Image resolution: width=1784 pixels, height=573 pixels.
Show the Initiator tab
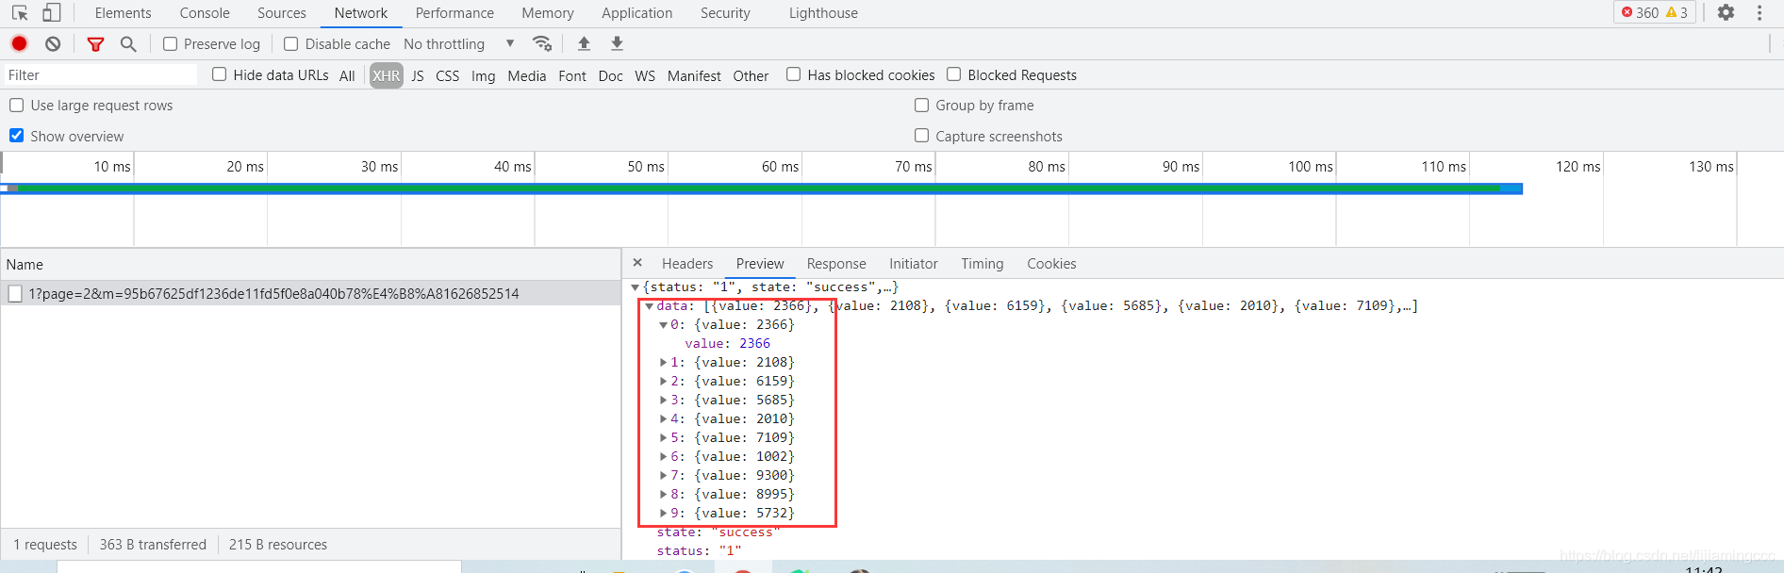click(914, 264)
